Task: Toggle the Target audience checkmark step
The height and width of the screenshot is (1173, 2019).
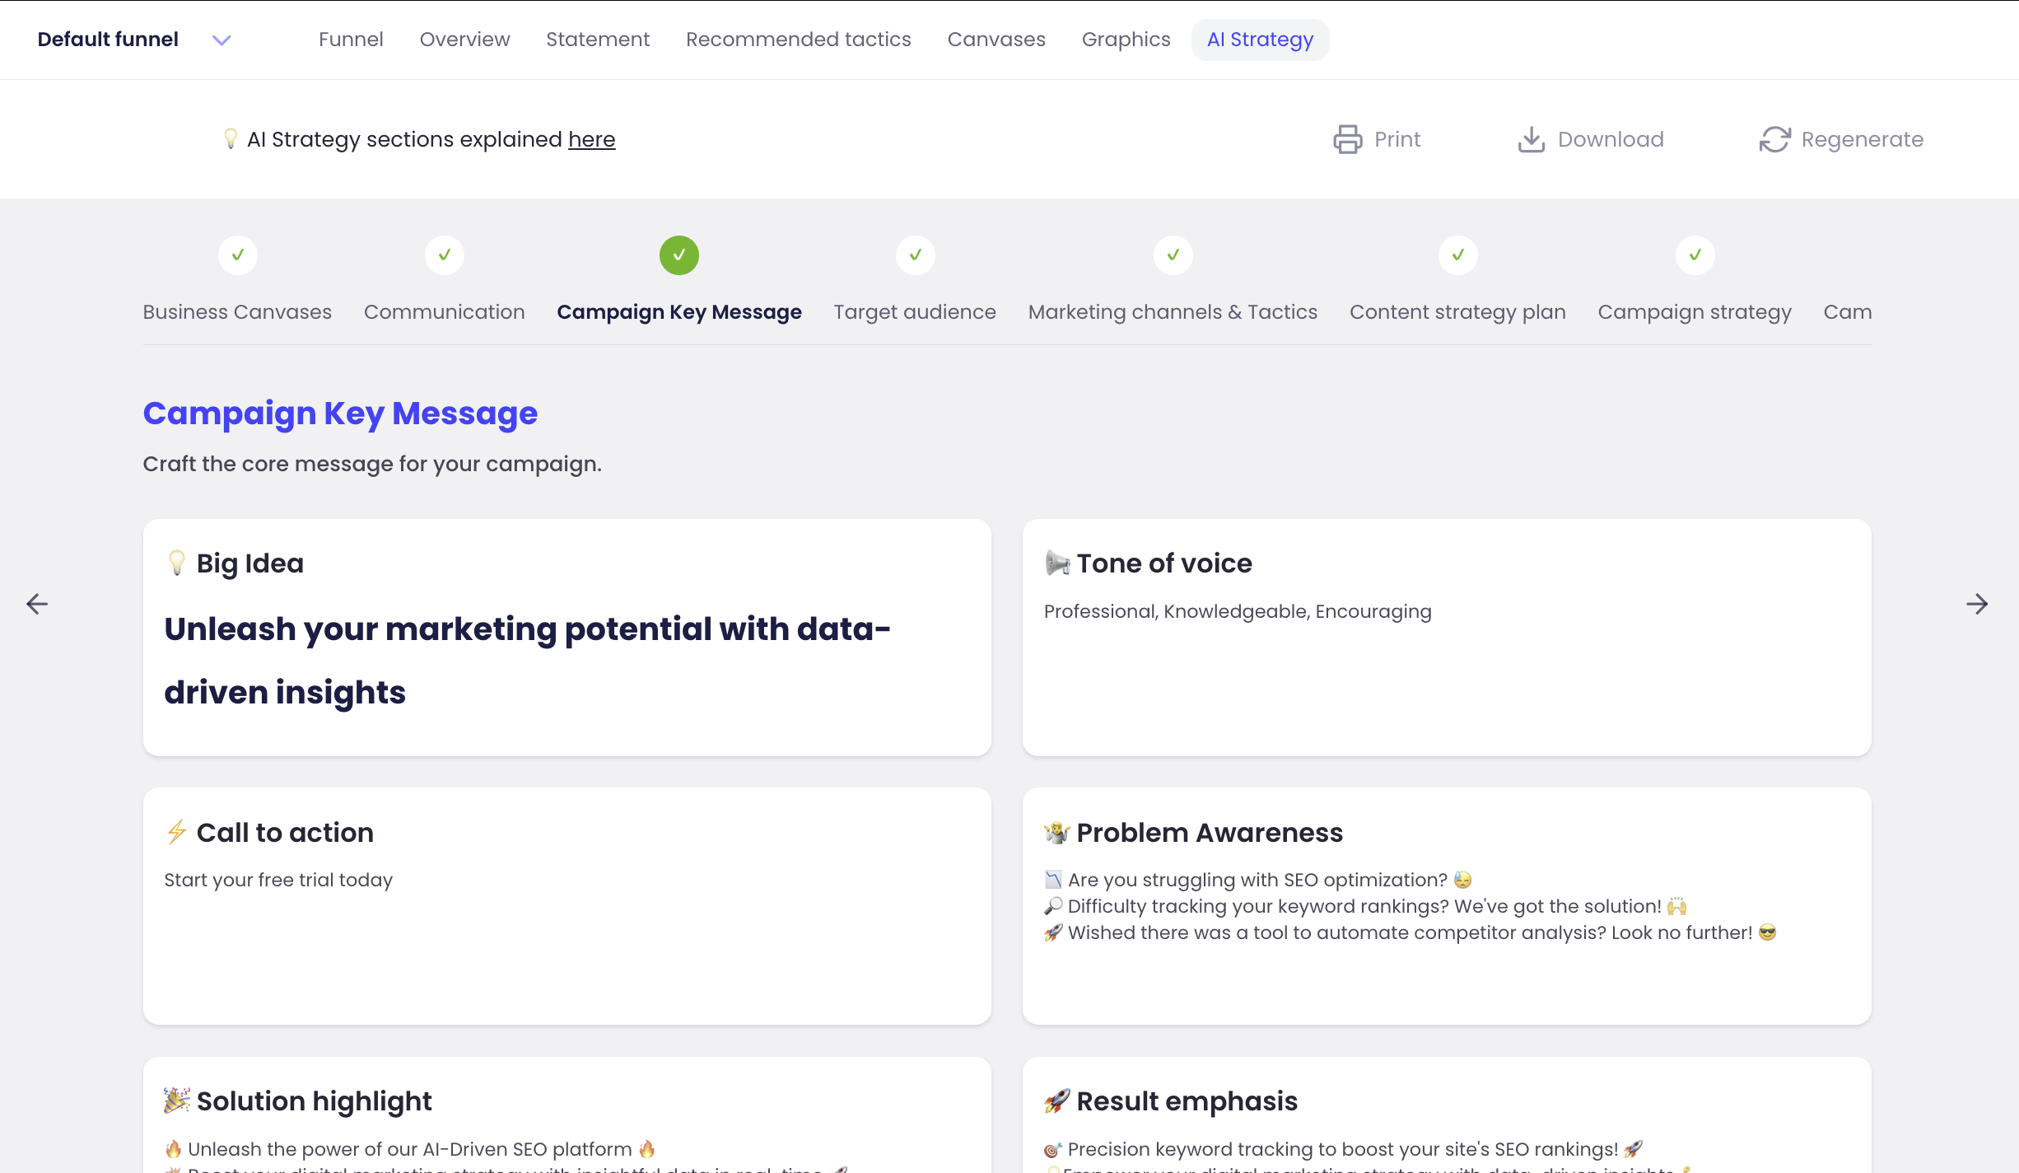Action: [x=914, y=255]
